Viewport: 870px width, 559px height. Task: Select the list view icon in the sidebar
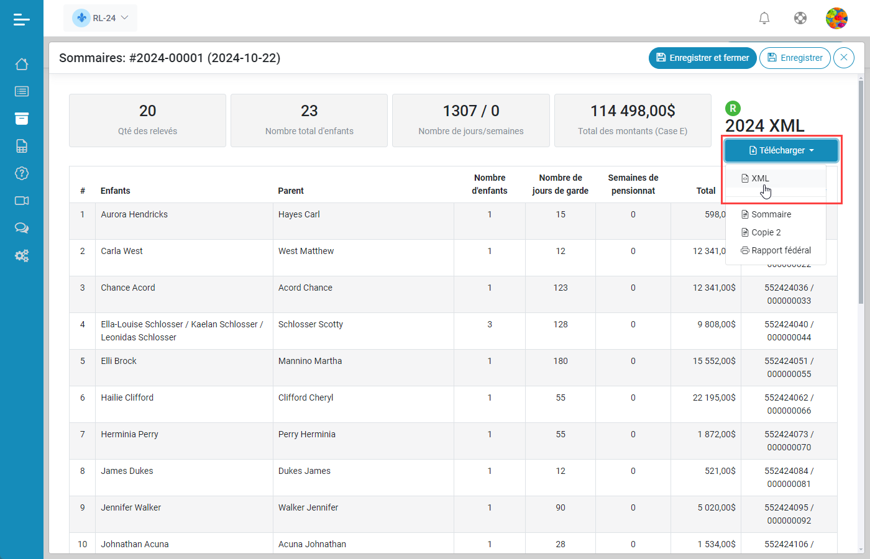(x=22, y=91)
